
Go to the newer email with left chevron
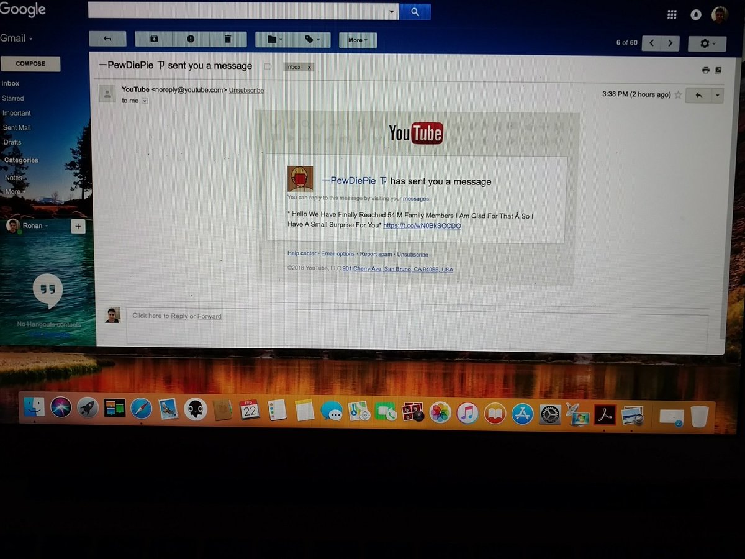point(651,43)
